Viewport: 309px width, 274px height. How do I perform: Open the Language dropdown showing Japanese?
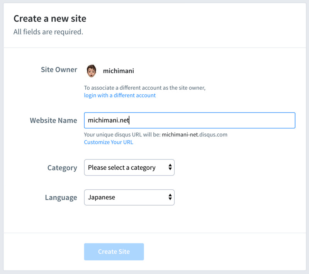(x=129, y=197)
